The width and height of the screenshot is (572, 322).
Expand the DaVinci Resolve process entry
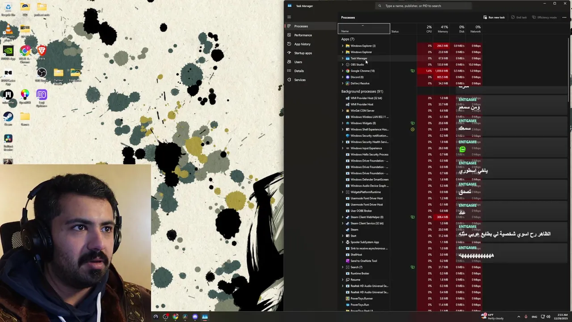point(342,83)
